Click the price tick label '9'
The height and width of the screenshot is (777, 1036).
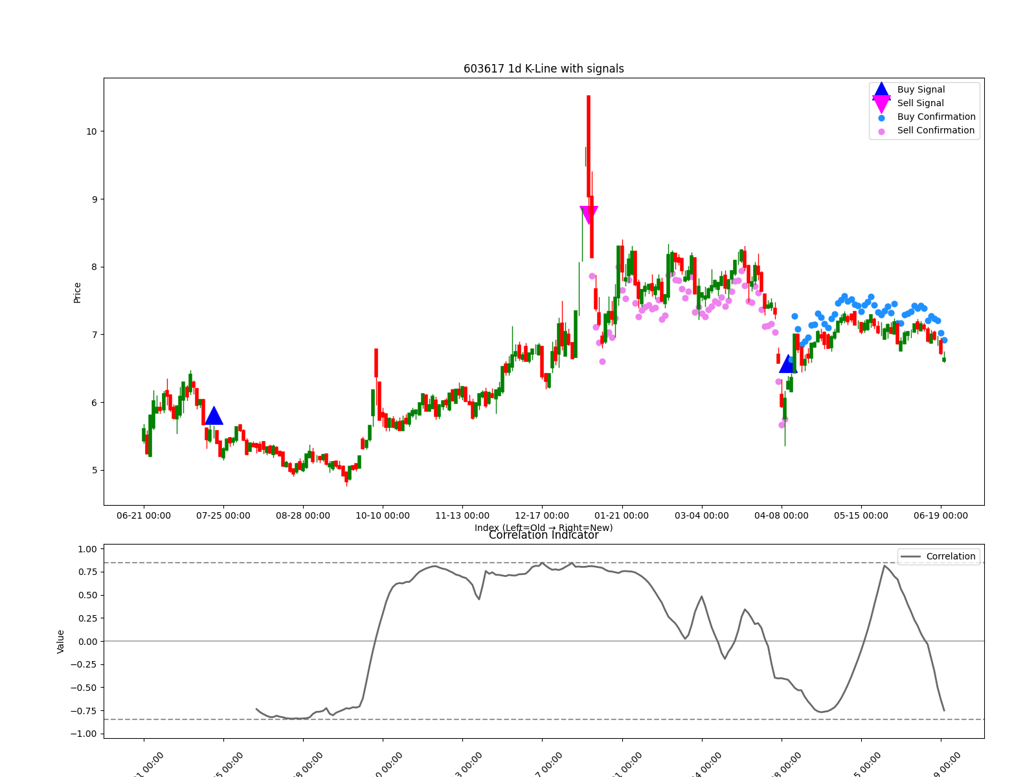94,199
